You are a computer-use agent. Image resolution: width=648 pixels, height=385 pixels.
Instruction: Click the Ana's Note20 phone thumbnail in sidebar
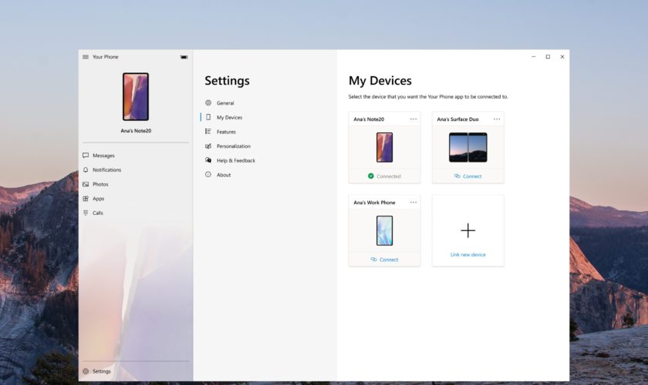(136, 97)
